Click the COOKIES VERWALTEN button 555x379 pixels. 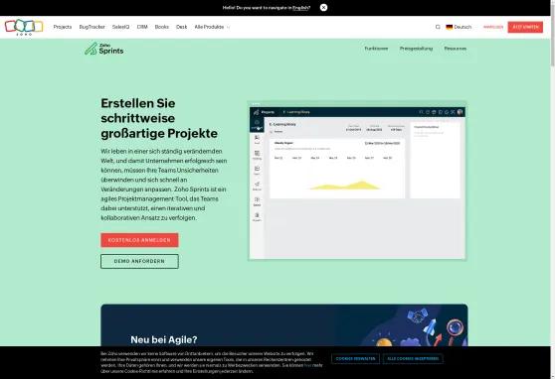356,358
